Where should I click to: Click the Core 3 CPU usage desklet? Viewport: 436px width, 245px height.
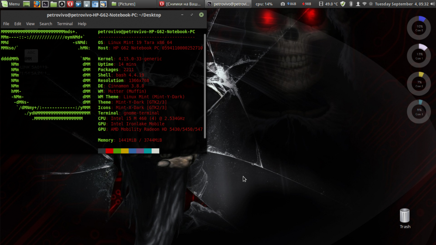pyautogui.click(x=419, y=111)
